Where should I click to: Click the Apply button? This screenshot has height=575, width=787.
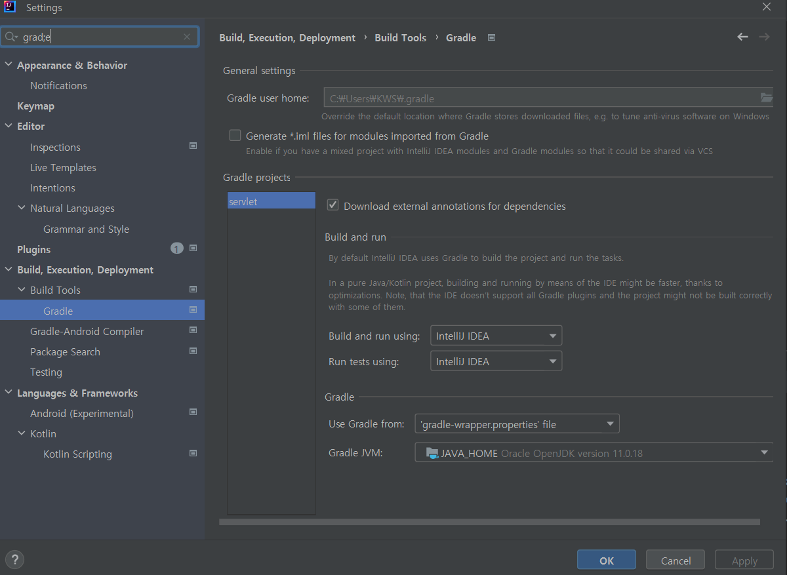point(744,560)
